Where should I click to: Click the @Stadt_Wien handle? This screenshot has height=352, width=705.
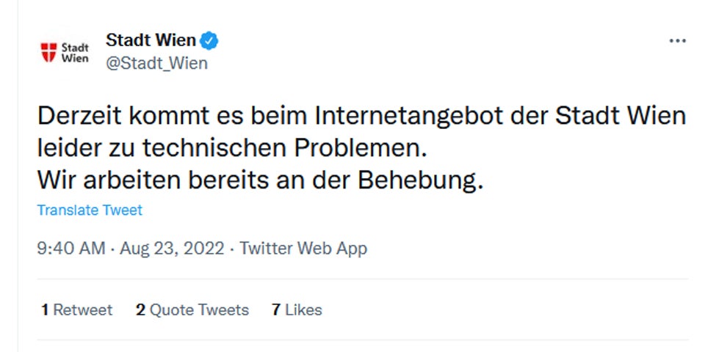156,63
